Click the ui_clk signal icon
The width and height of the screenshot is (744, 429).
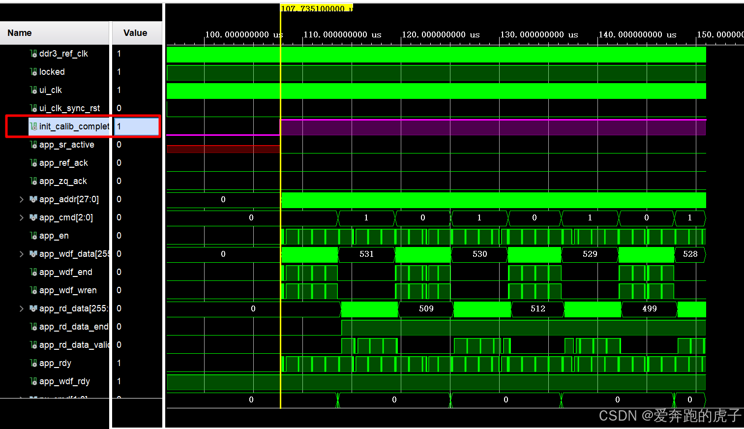33,90
